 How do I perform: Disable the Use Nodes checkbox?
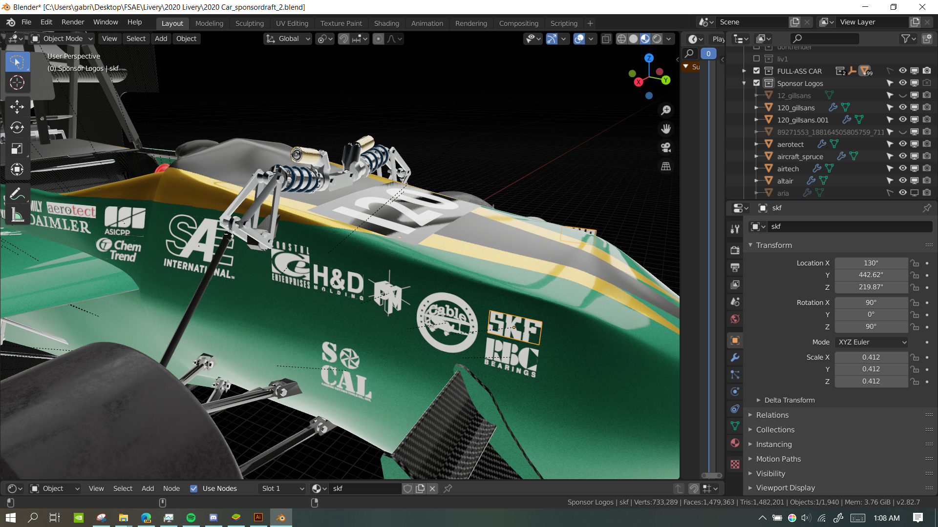(x=194, y=488)
